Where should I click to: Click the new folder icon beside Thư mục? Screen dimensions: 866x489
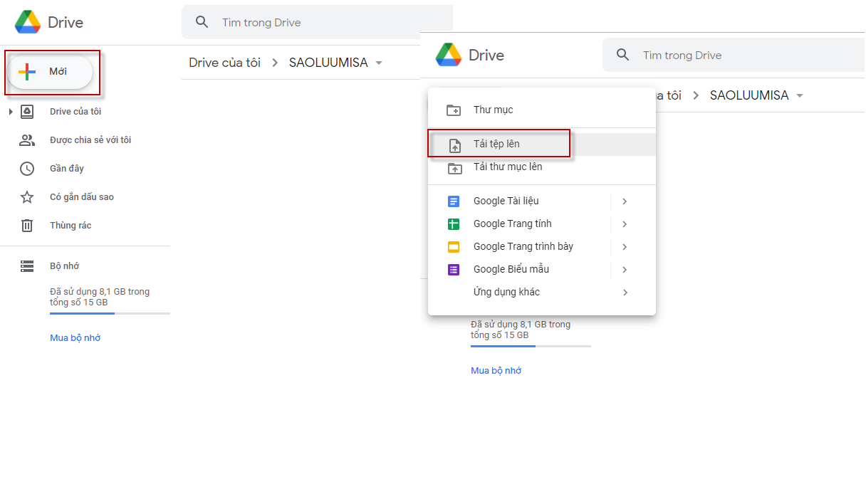tap(454, 110)
